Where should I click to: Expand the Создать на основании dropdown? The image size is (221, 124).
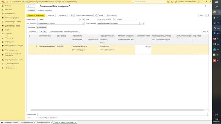(84, 15)
